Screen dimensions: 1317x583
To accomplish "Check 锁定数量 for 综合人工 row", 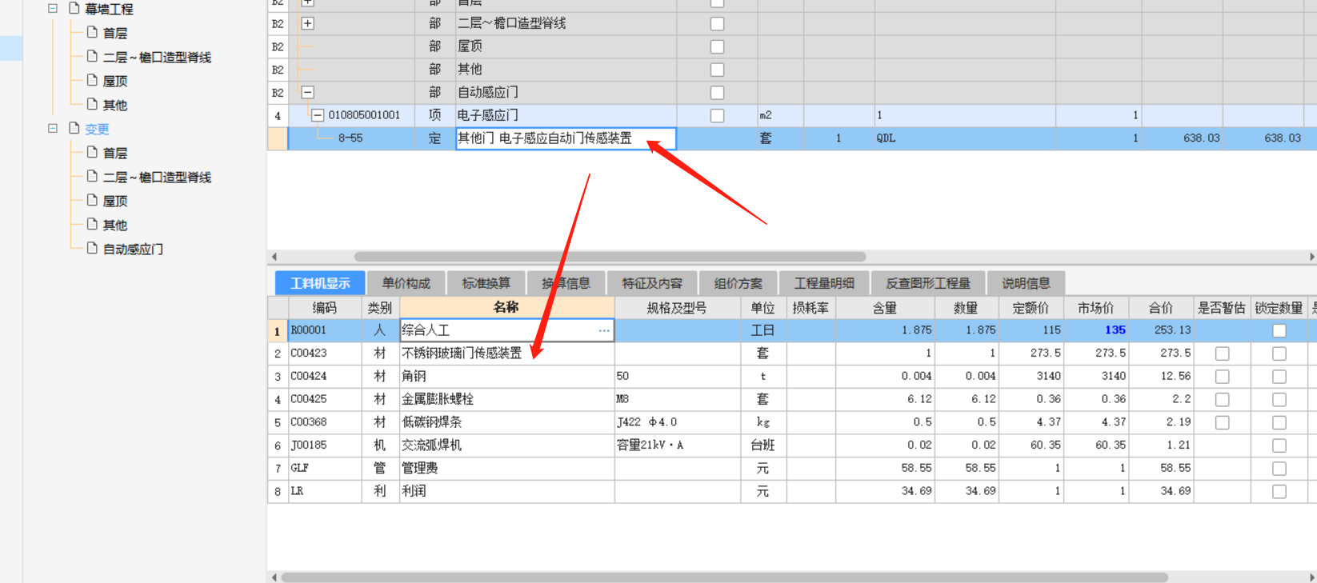I will coord(1279,330).
